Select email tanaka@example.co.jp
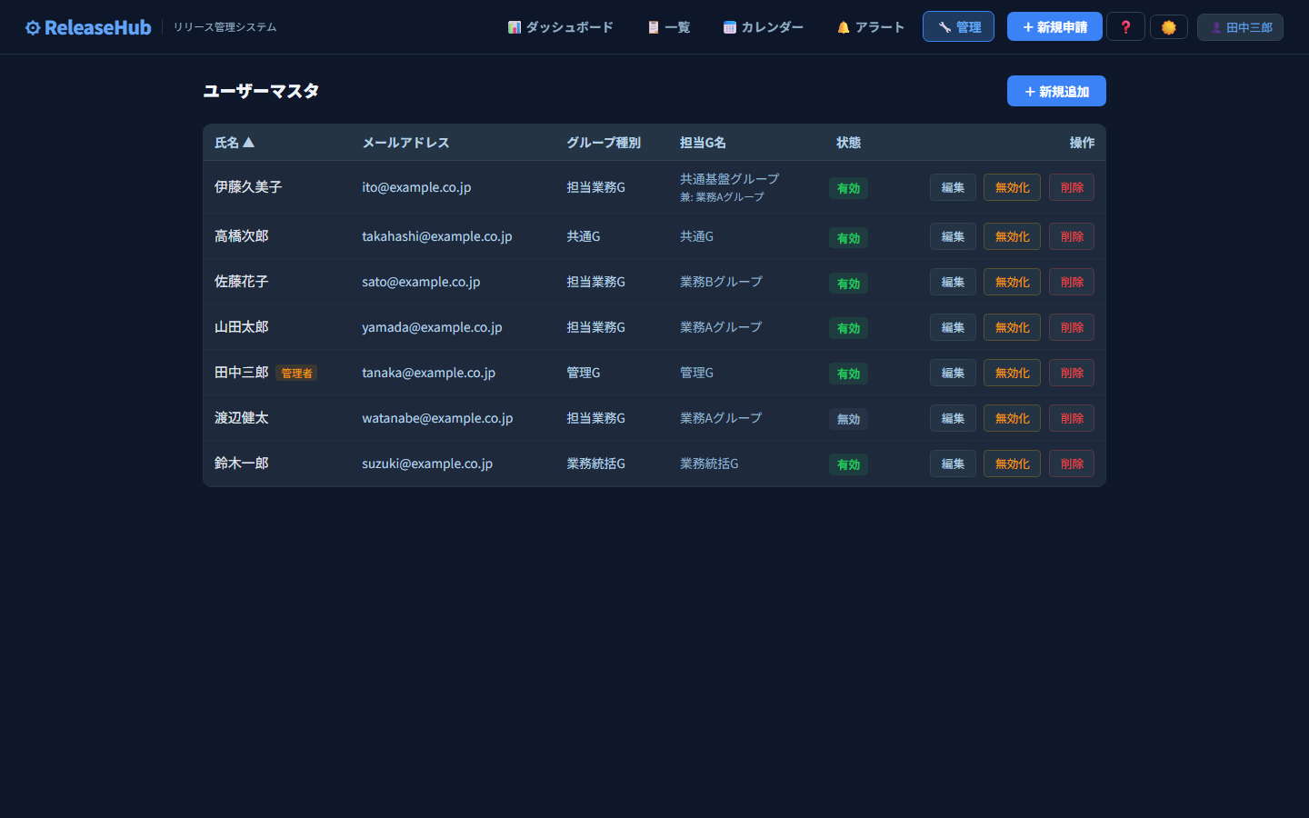Screen dimensions: 1309x818 [x=428, y=373]
